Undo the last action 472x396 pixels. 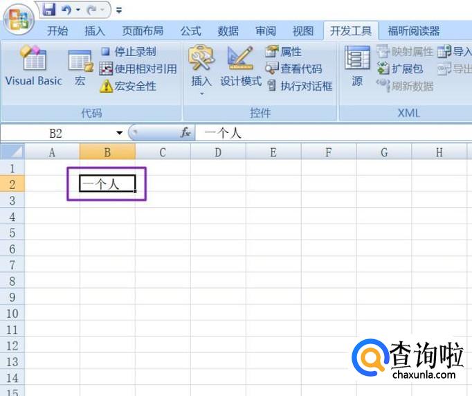point(66,10)
